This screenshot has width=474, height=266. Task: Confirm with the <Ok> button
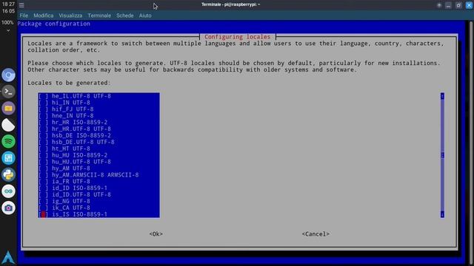(156, 234)
